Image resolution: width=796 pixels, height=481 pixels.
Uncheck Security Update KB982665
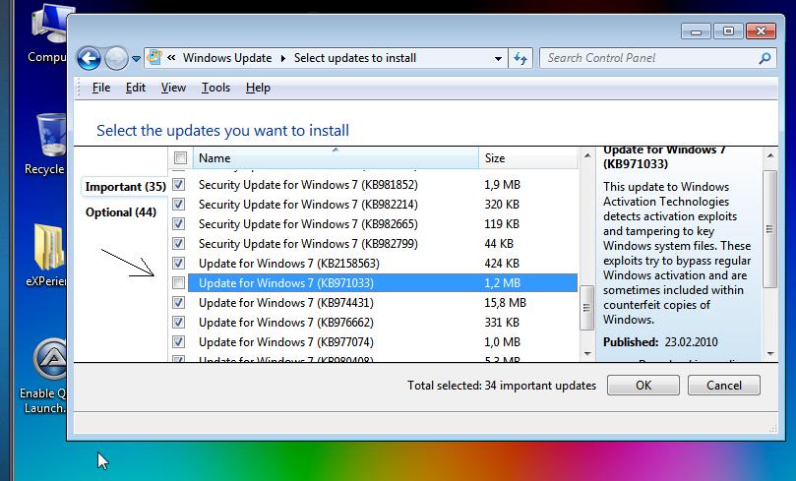[x=179, y=223]
